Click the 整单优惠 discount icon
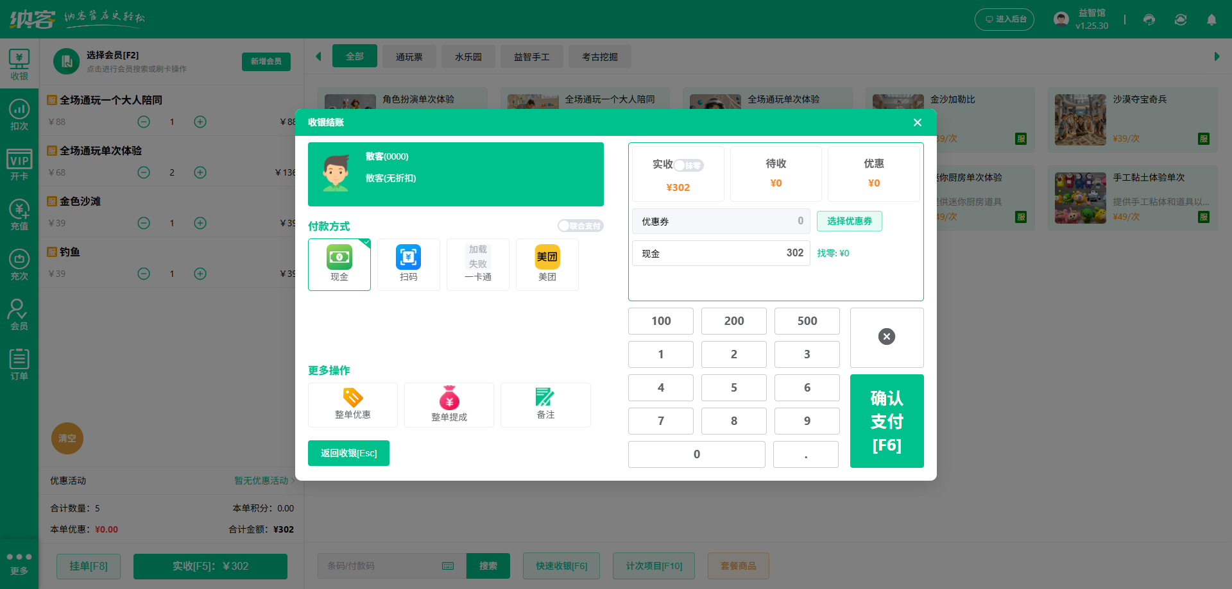 (352, 404)
